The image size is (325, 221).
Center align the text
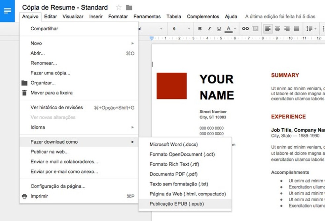tap(277, 29)
